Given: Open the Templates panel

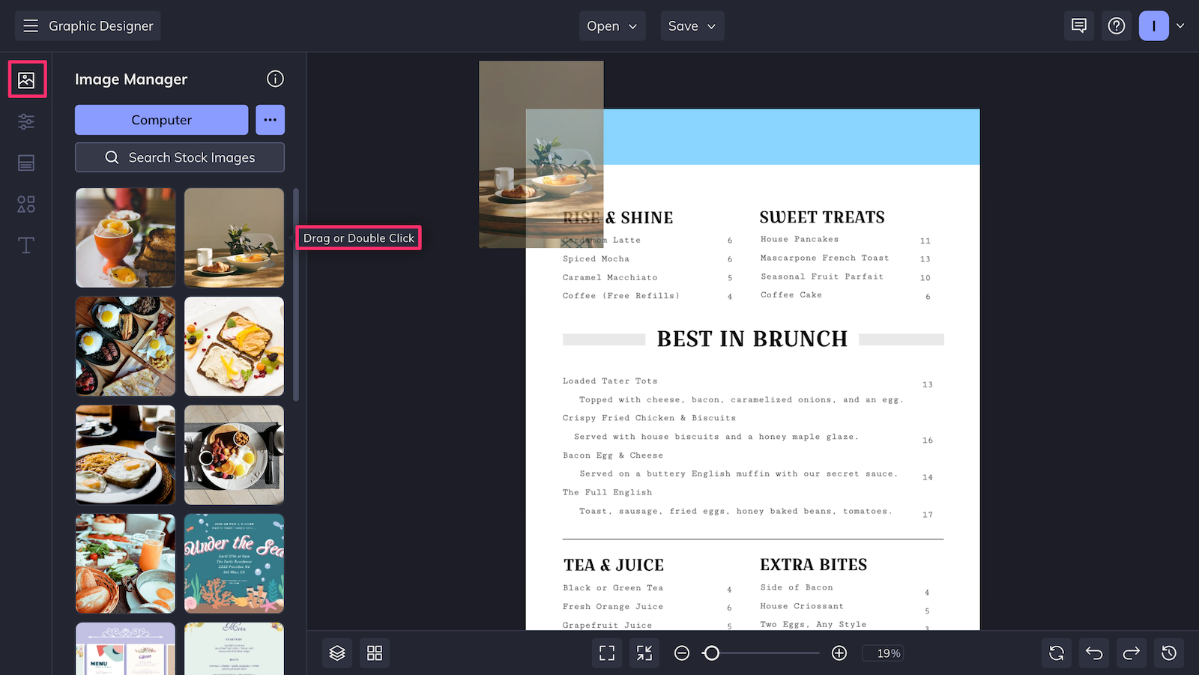Looking at the screenshot, I should [25, 163].
